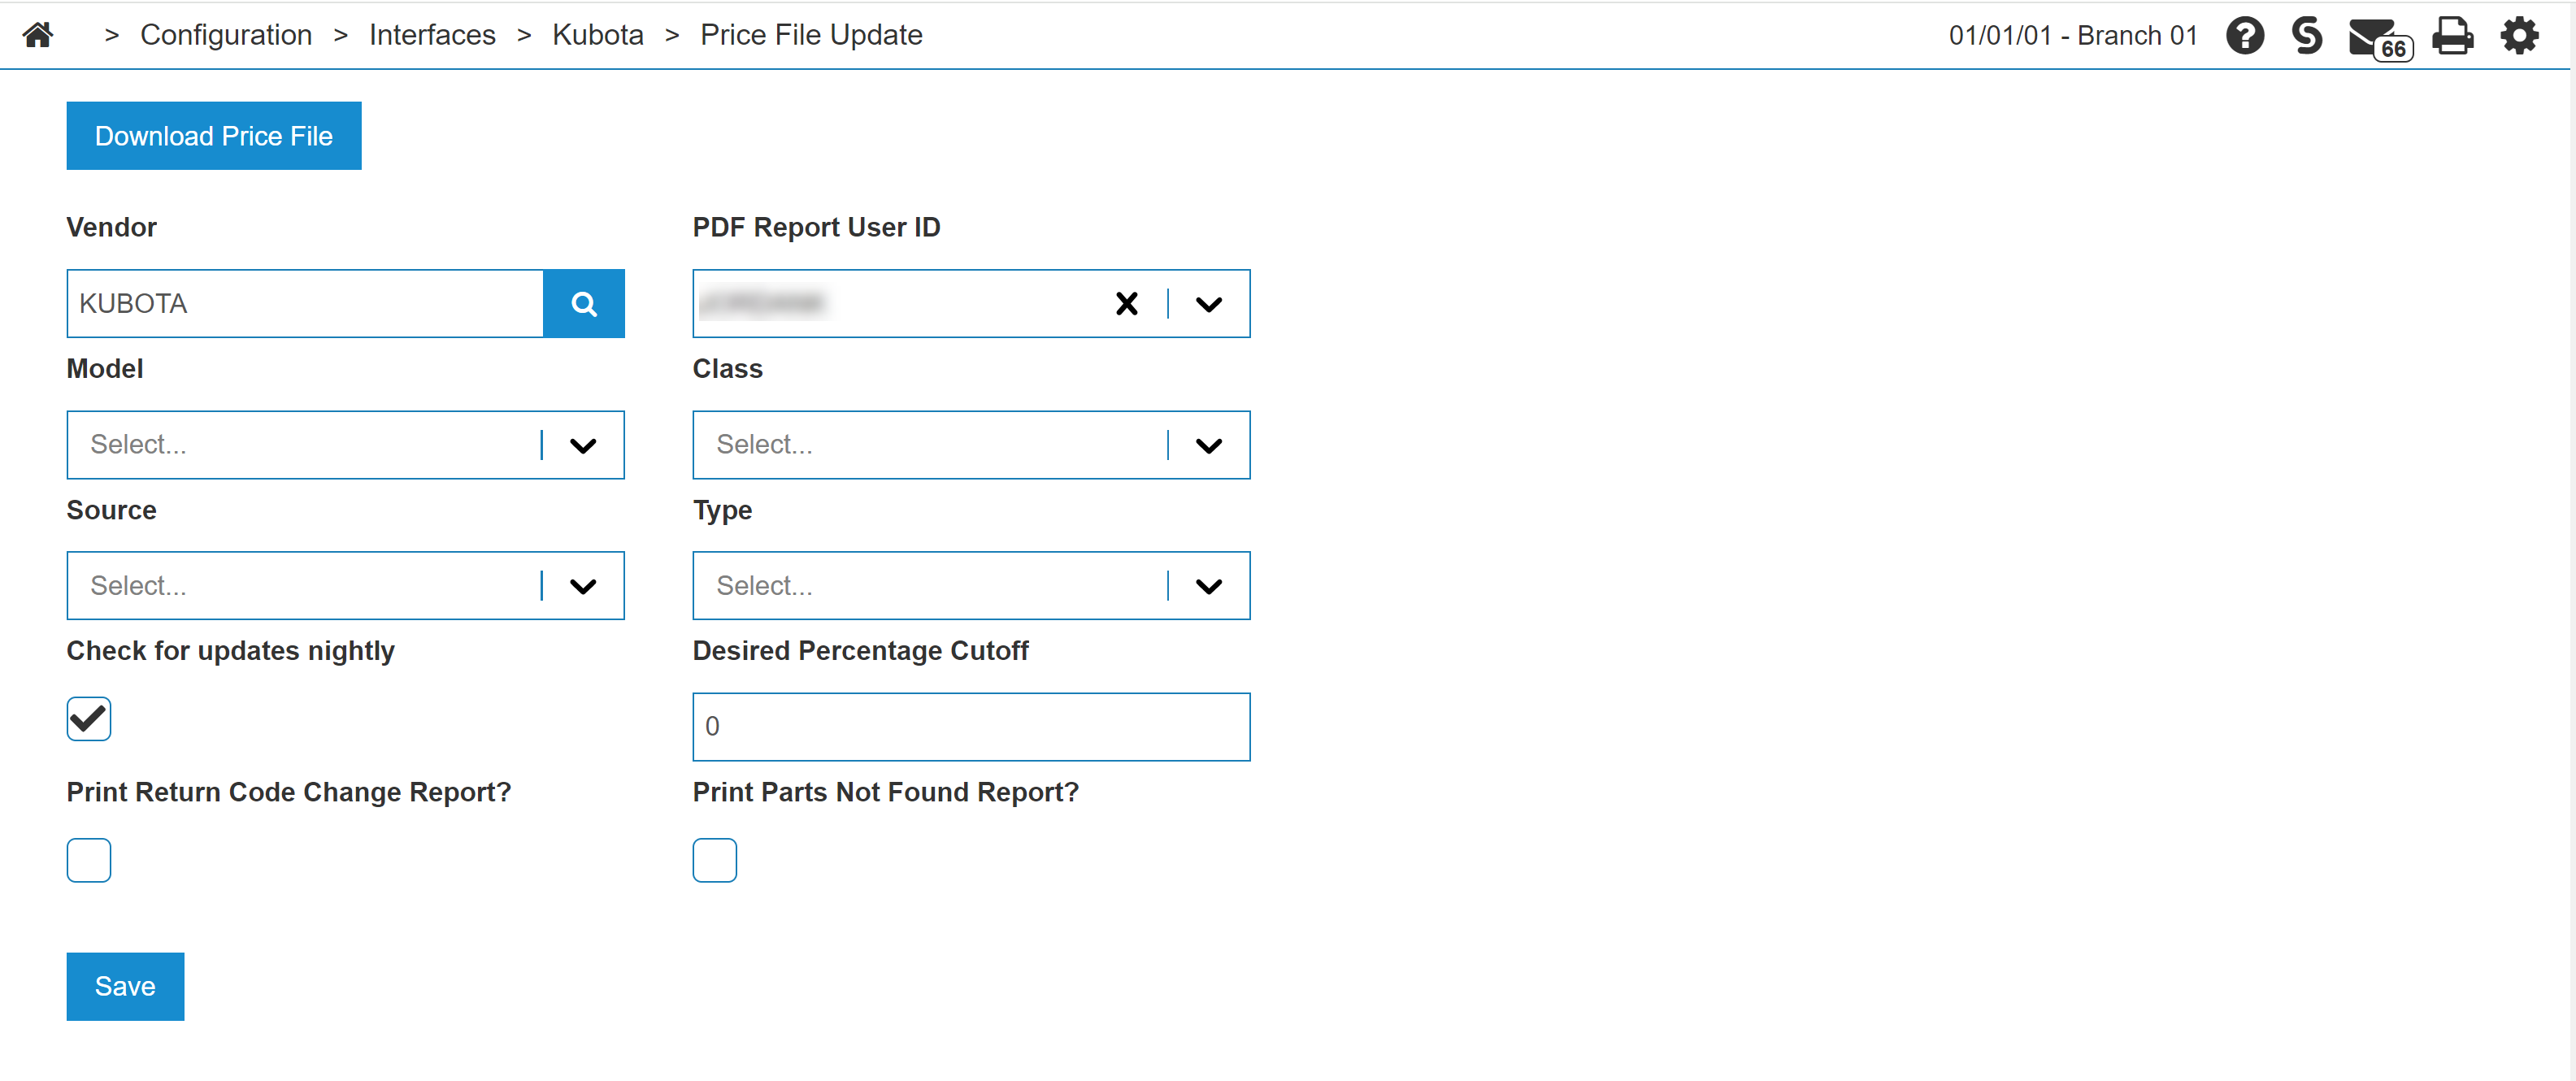The width and height of the screenshot is (2576, 1081).
Task: Click the Vendor search magnifier button
Action: coord(583,303)
